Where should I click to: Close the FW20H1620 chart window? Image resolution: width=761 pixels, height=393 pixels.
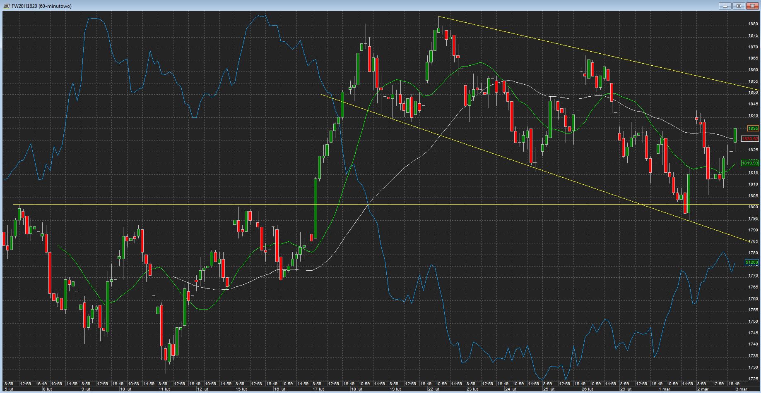752,6
